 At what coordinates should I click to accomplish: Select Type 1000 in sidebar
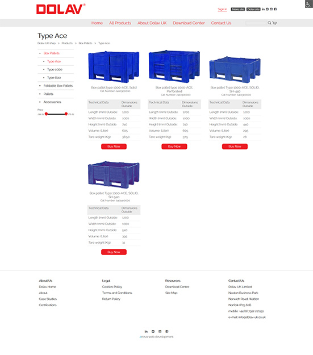55,69
